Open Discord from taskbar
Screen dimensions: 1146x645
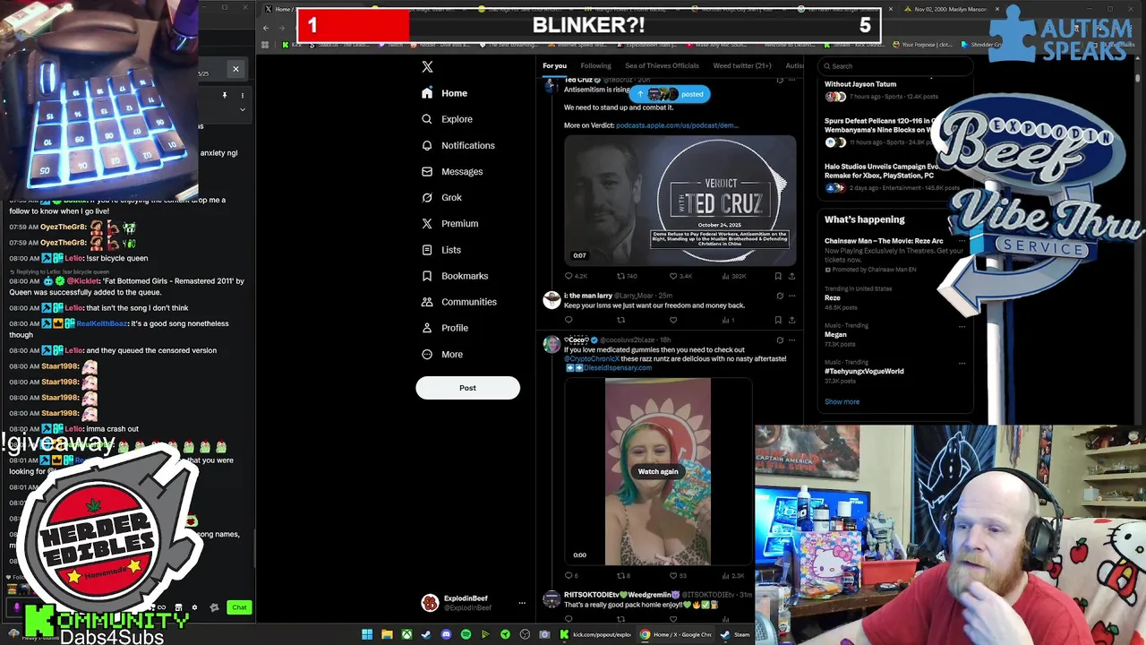[446, 634]
